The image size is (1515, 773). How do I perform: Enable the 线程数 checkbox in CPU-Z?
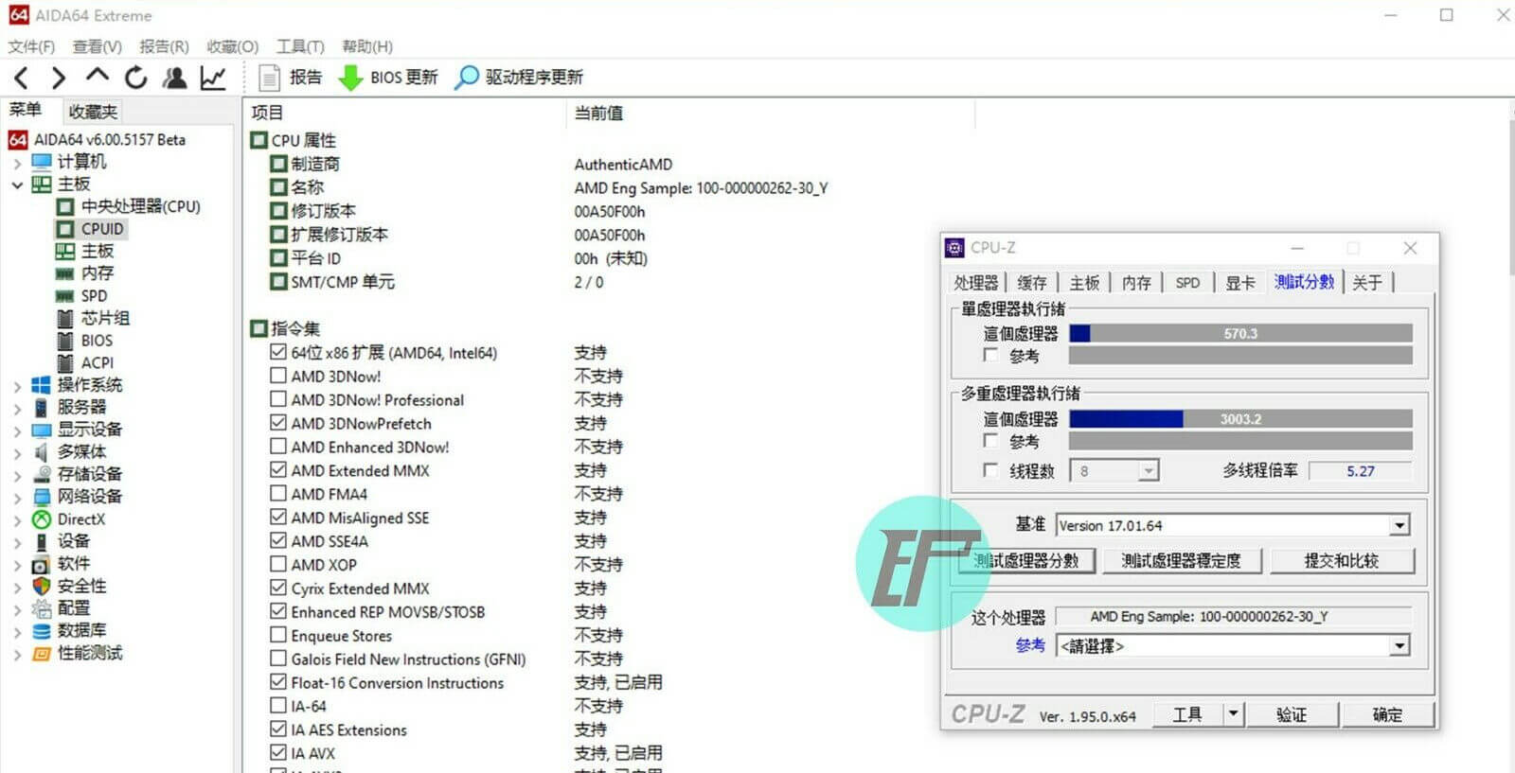990,470
